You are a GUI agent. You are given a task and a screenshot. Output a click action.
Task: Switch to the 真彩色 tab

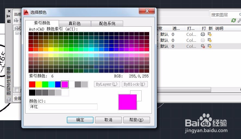(x=74, y=24)
